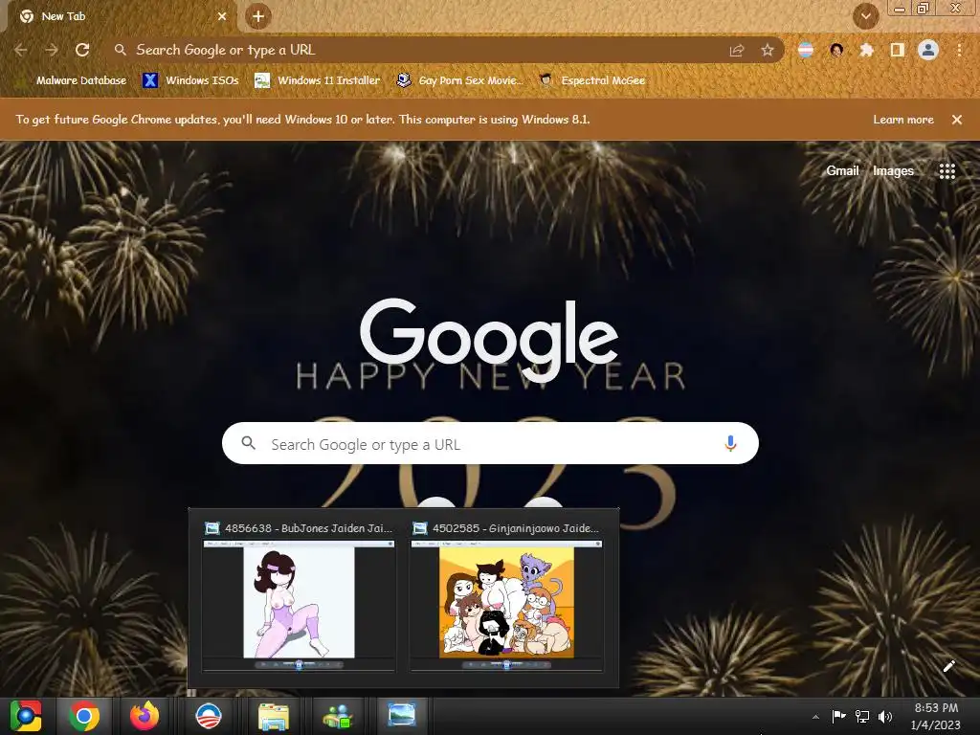This screenshot has height=735, width=980.
Task: Open Gmail link on new tab page
Action: (x=842, y=170)
